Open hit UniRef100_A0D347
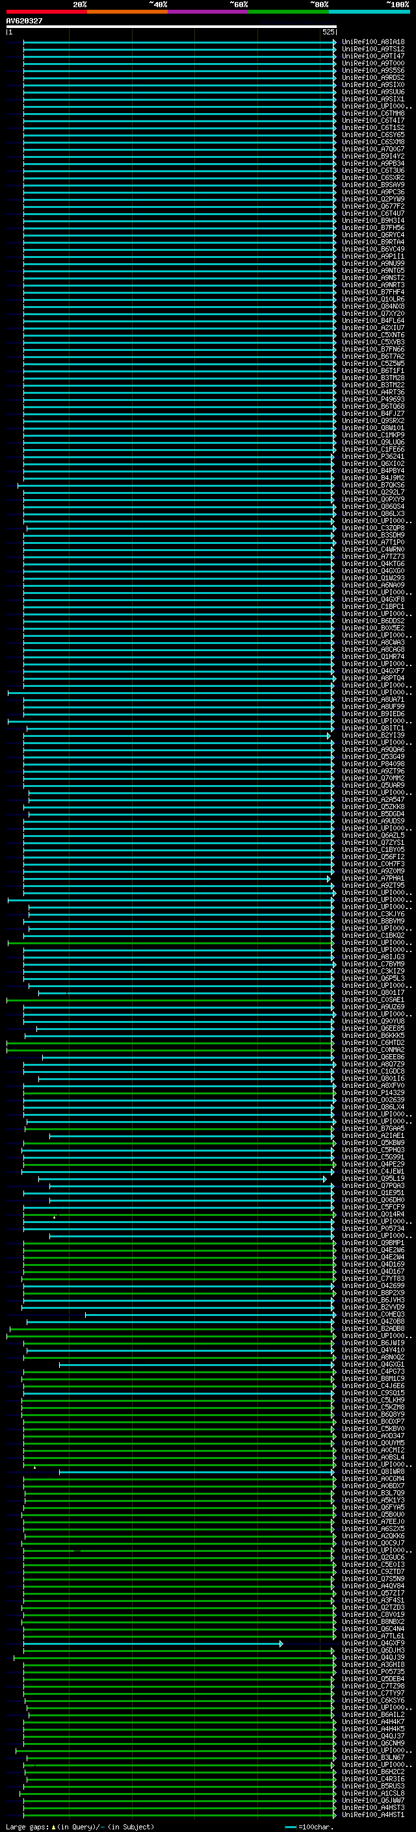Viewport: 416px width, 1832px height. pyautogui.click(x=372, y=1436)
